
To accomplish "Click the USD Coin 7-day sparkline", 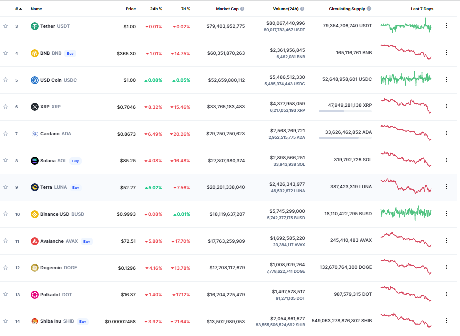I will click(x=406, y=79).
